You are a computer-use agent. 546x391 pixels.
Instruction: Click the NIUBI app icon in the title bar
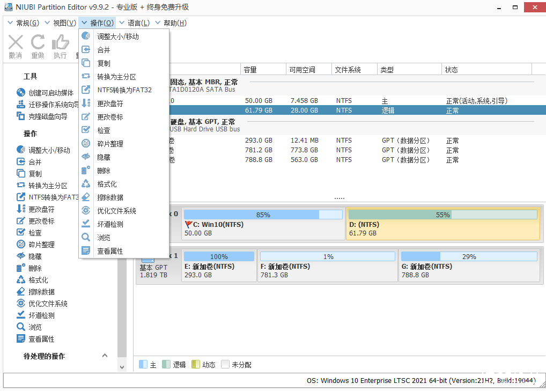[x=9, y=7]
